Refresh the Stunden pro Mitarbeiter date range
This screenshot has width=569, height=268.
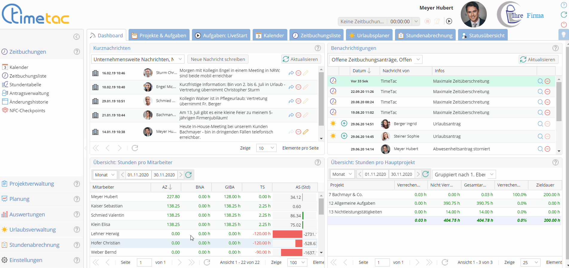[x=188, y=175]
